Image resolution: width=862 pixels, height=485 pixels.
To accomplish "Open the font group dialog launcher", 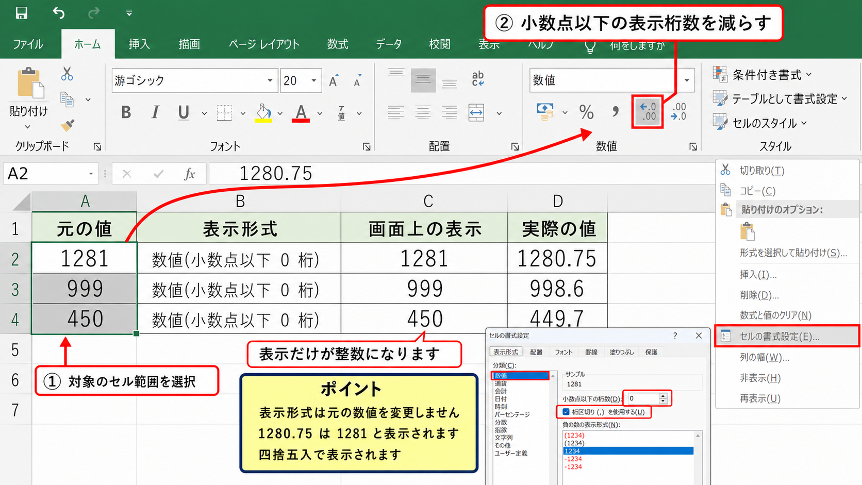I will pyautogui.click(x=367, y=147).
